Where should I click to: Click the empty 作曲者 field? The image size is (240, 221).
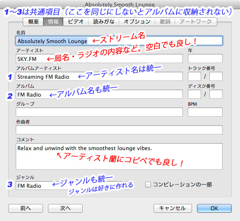point(119,130)
